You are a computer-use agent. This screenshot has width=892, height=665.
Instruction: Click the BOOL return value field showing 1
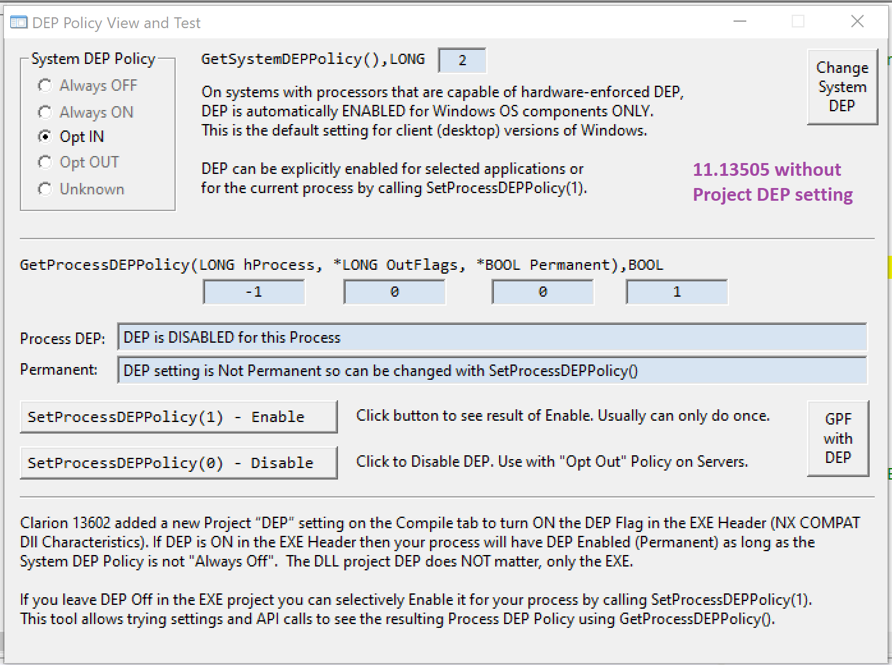677,292
